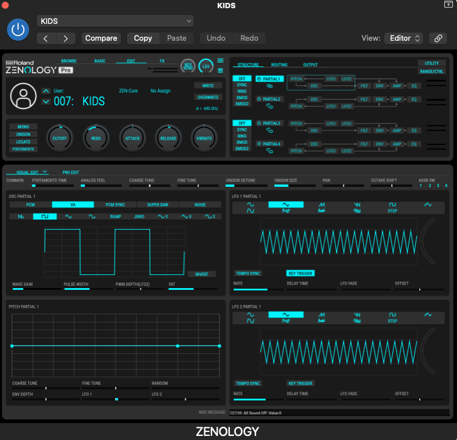Toggle the PORTAMENTO switch
Viewport: 457px width, 440px height.
23,149
